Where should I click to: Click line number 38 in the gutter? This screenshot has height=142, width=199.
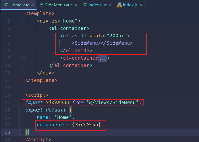[x=7, y=132]
